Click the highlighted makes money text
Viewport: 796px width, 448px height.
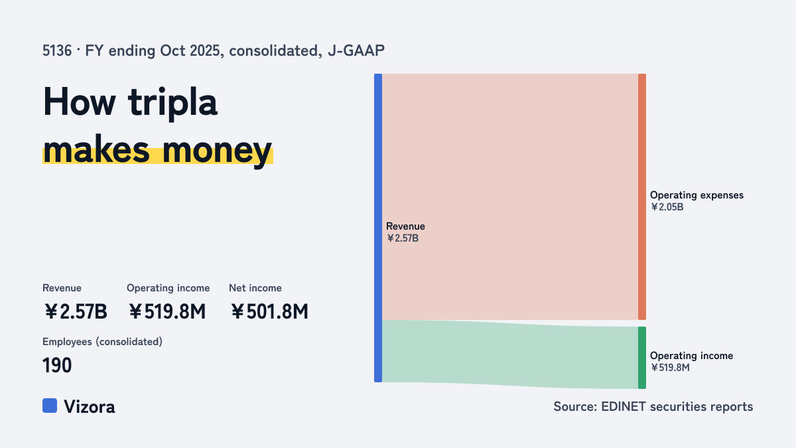coord(157,150)
